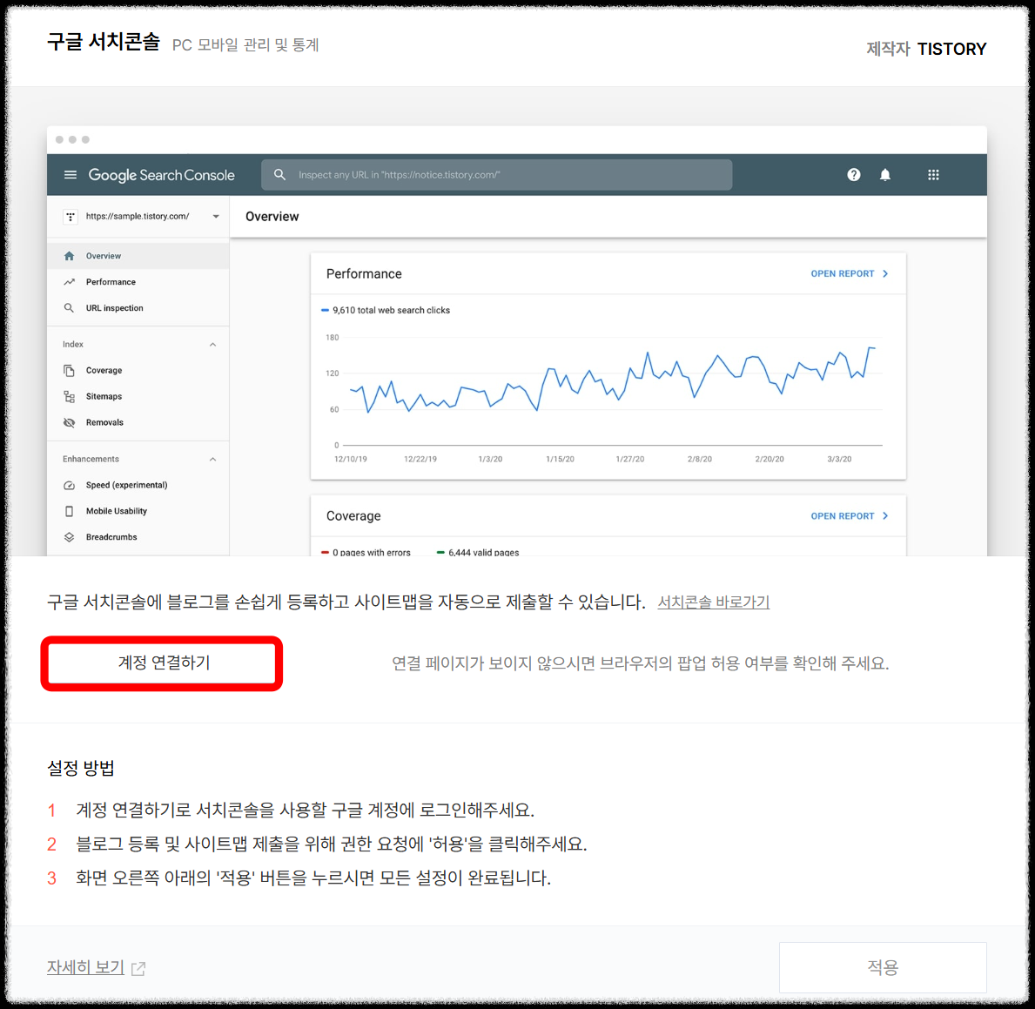This screenshot has height=1009, width=1035.
Task: Click the Overview home icon
Action: (x=69, y=256)
